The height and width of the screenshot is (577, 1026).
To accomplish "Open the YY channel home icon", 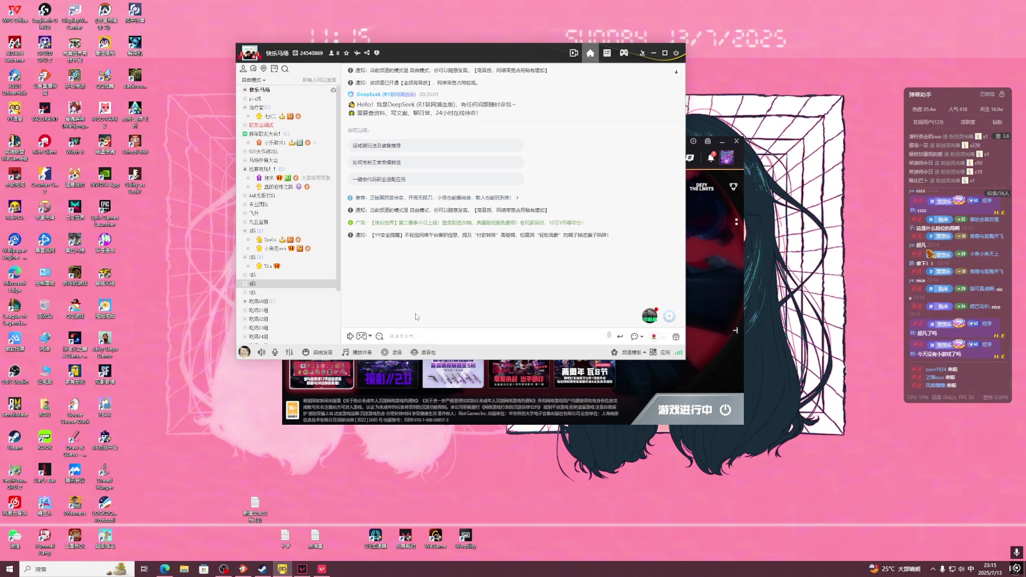I will pyautogui.click(x=590, y=53).
